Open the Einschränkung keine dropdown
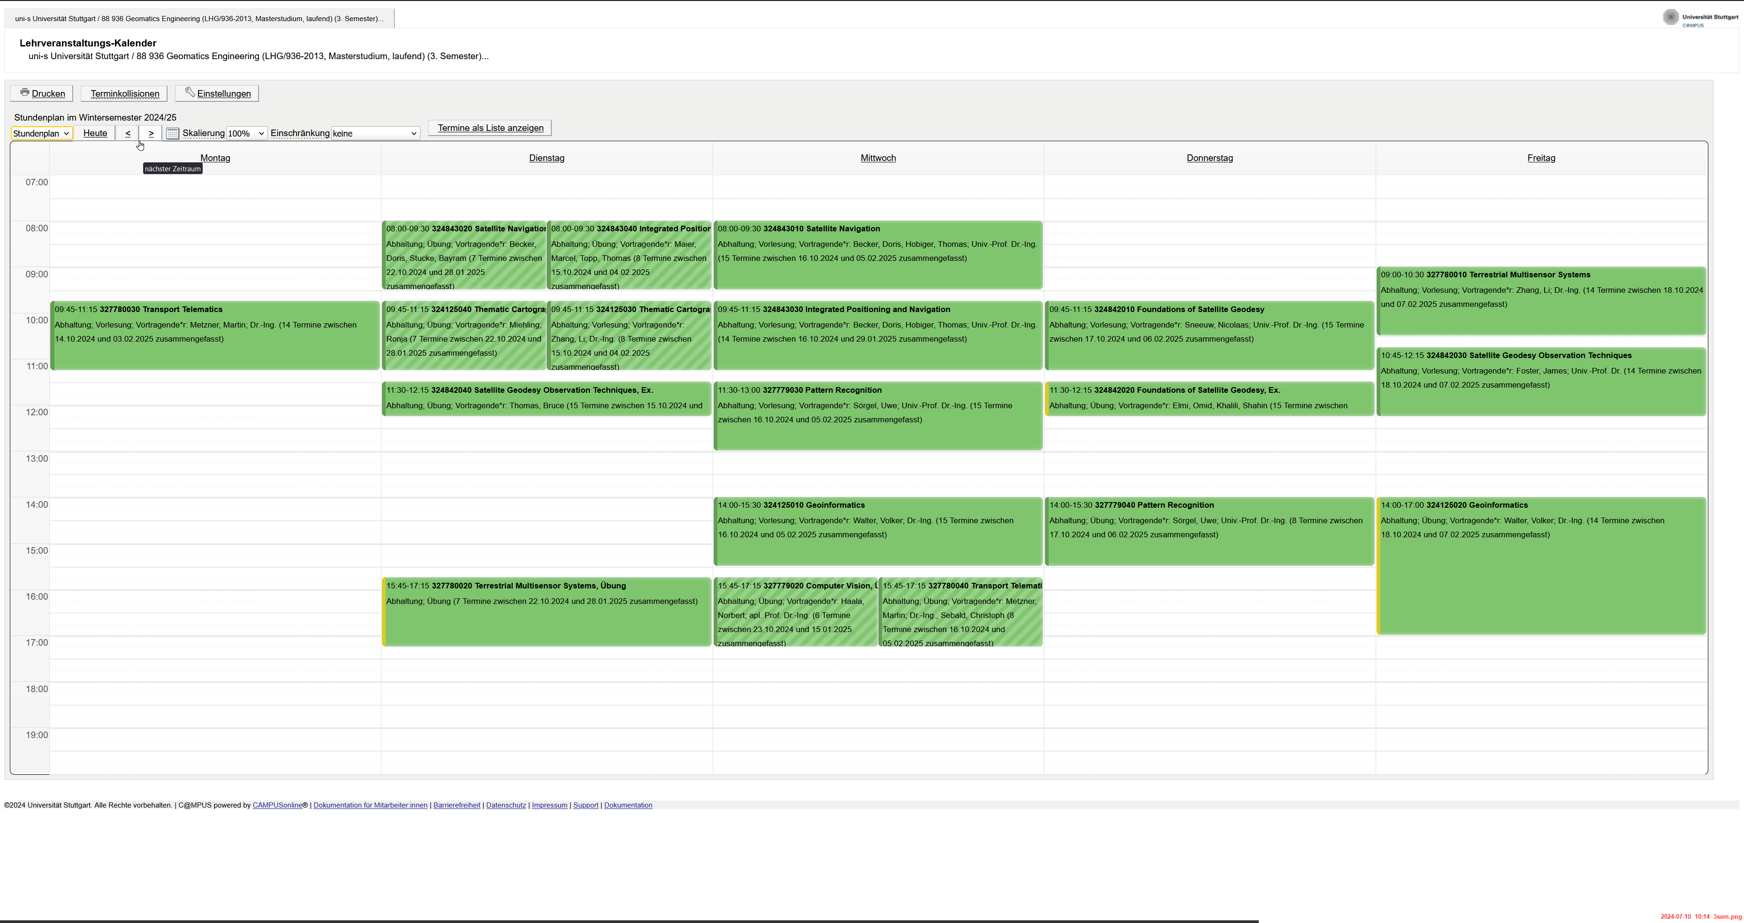The height and width of the screenshot is (923, 1744). point(375,133)
